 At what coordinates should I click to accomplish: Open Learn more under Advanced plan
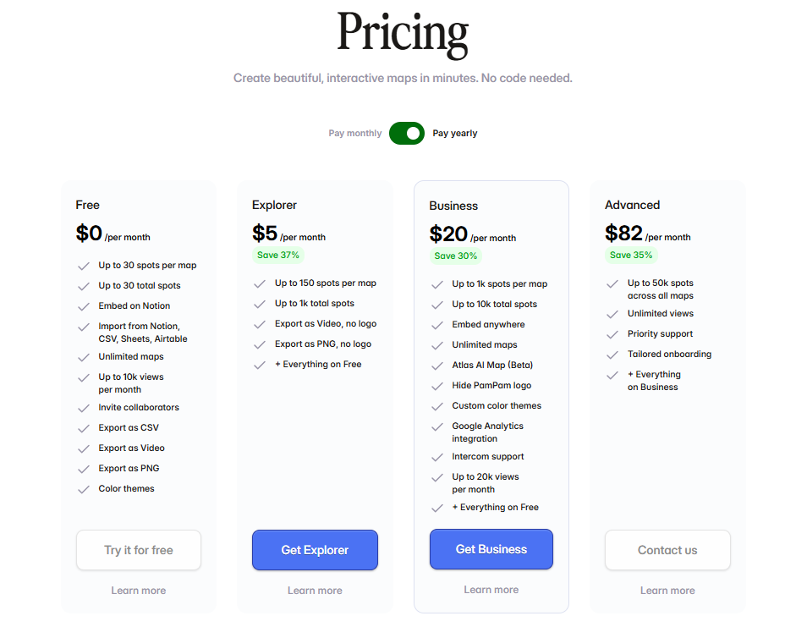[667, 591]
